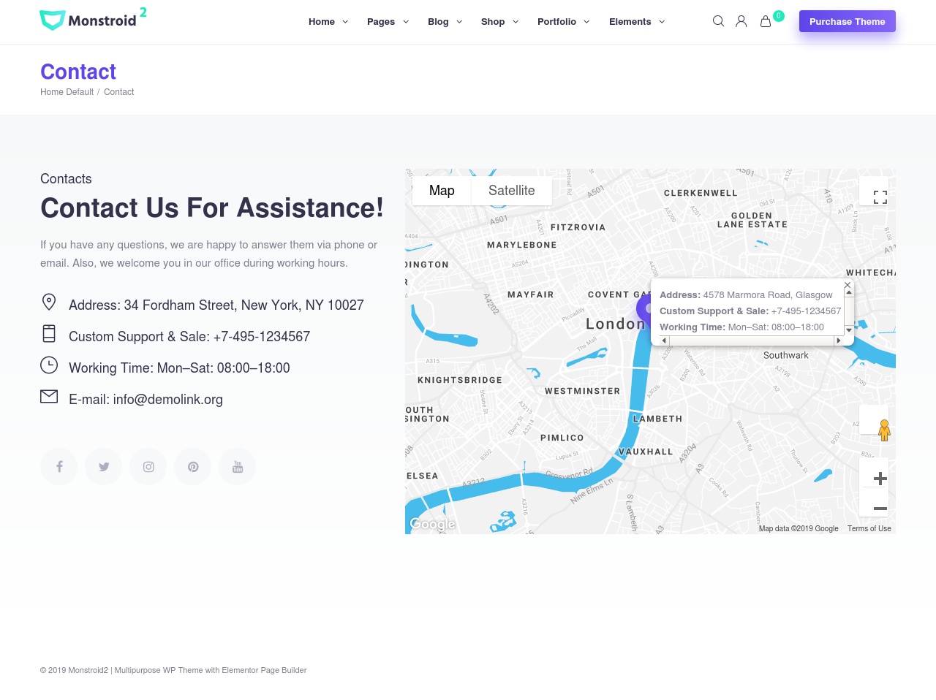936x700 pixels.
Task: Open the site search
Action: [718, 21]
